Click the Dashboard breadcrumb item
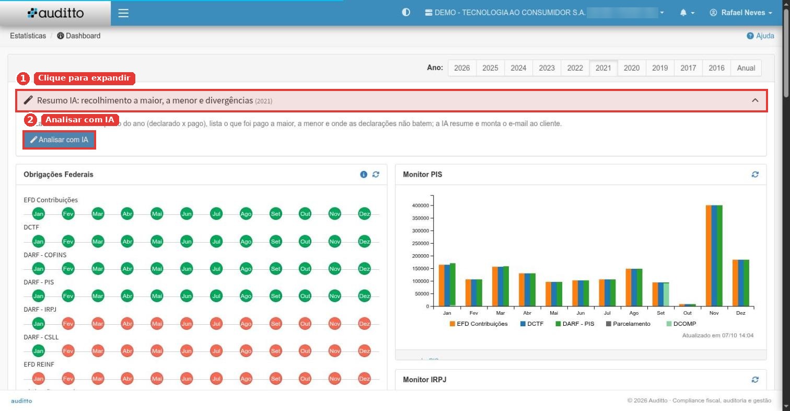The width and height of the screenshot is (790, 411). [79, 36]
